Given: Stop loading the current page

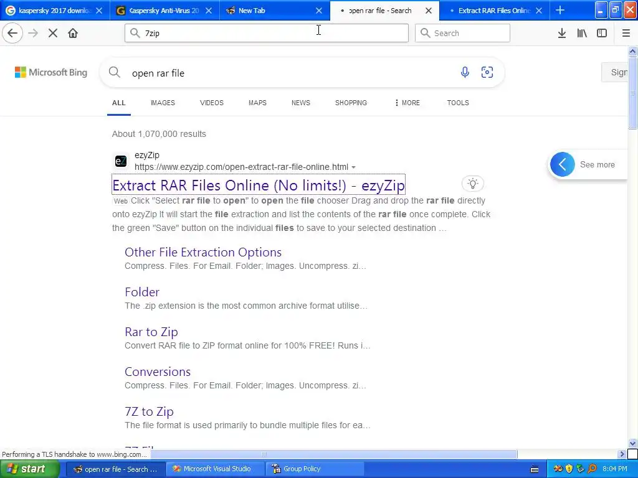Looking at the screenshot, I should pyautogui.click(x=53, y=33).
